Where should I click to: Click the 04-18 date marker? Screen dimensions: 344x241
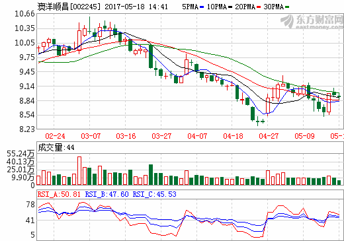point(233,136)
